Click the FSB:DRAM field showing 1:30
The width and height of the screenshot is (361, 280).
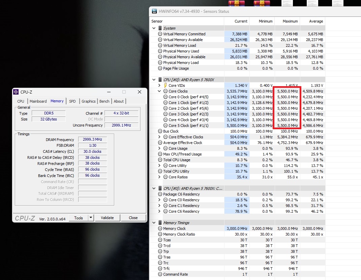coord(92,145)
